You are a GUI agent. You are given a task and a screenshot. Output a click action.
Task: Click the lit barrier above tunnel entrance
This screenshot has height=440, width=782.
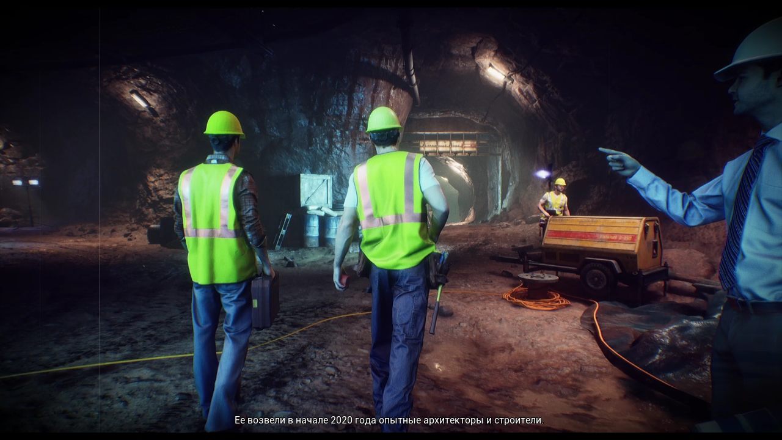pos(450,144)
